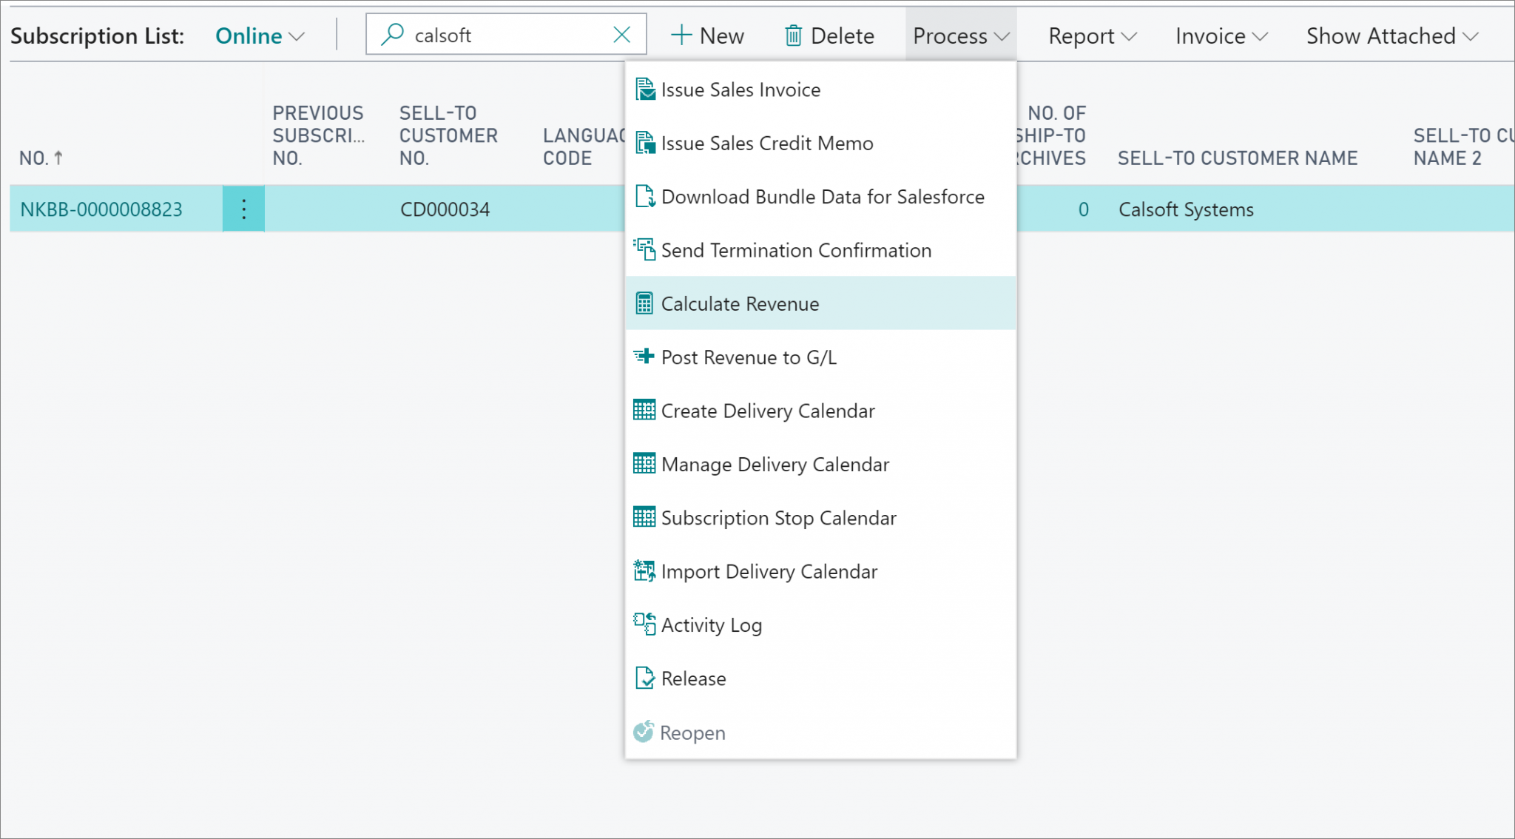Click the Issue Sales Credit Memo icon

(x=645, y=143)
